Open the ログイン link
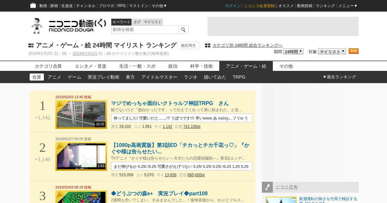Image resolution: width=387 pixels, height=203 pixels. pos(233,6)
